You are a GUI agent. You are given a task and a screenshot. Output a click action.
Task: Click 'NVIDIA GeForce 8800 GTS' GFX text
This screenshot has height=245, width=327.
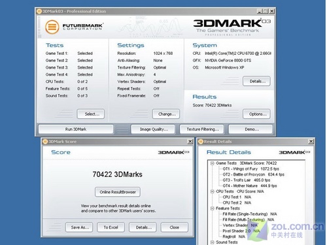228,61
